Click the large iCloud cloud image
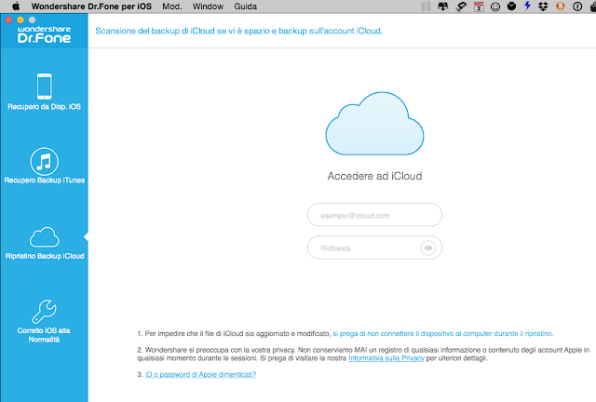Image resolution: width=596 pixels, height=402 pixels. pyautogui.click(x=374, y=124)
